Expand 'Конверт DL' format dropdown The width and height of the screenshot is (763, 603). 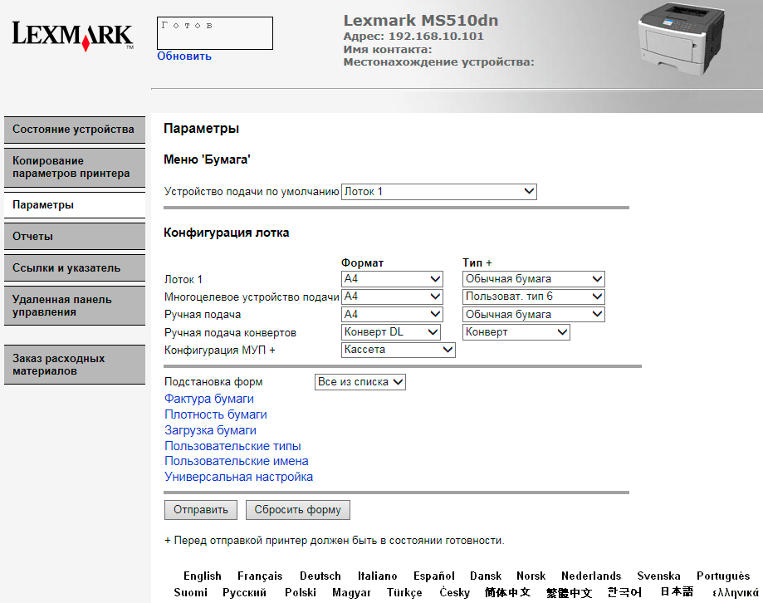pos(391,332)
